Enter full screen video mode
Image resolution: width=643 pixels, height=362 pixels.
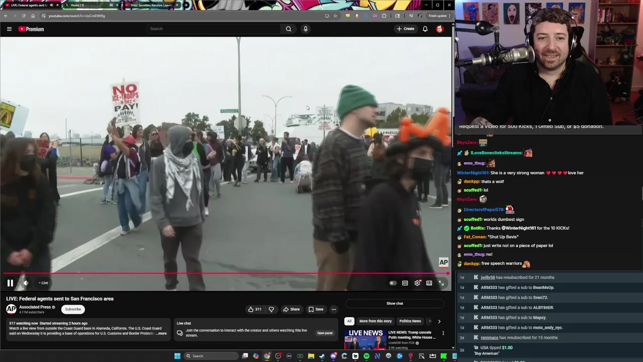441,283
